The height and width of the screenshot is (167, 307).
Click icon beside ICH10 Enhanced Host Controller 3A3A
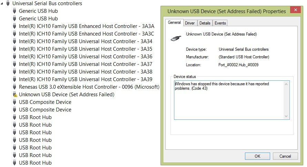[x=14, y=26]
